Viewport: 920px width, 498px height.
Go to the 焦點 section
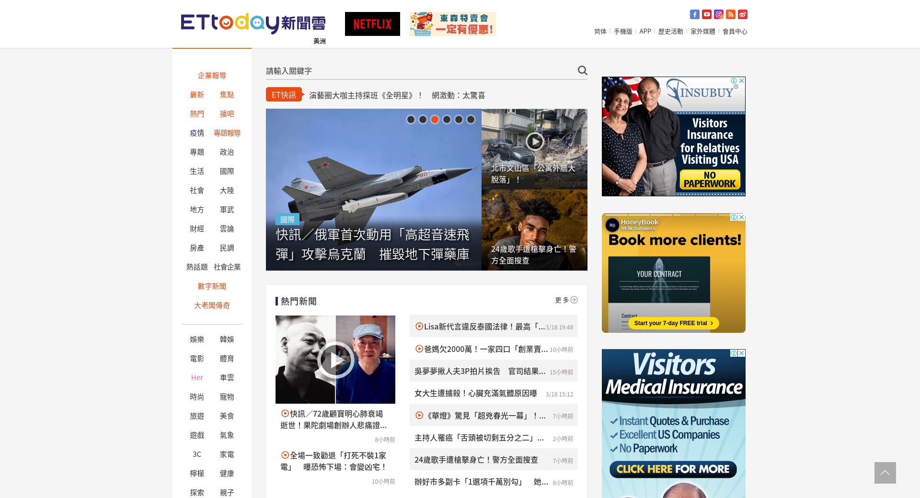tap(227, 95)
